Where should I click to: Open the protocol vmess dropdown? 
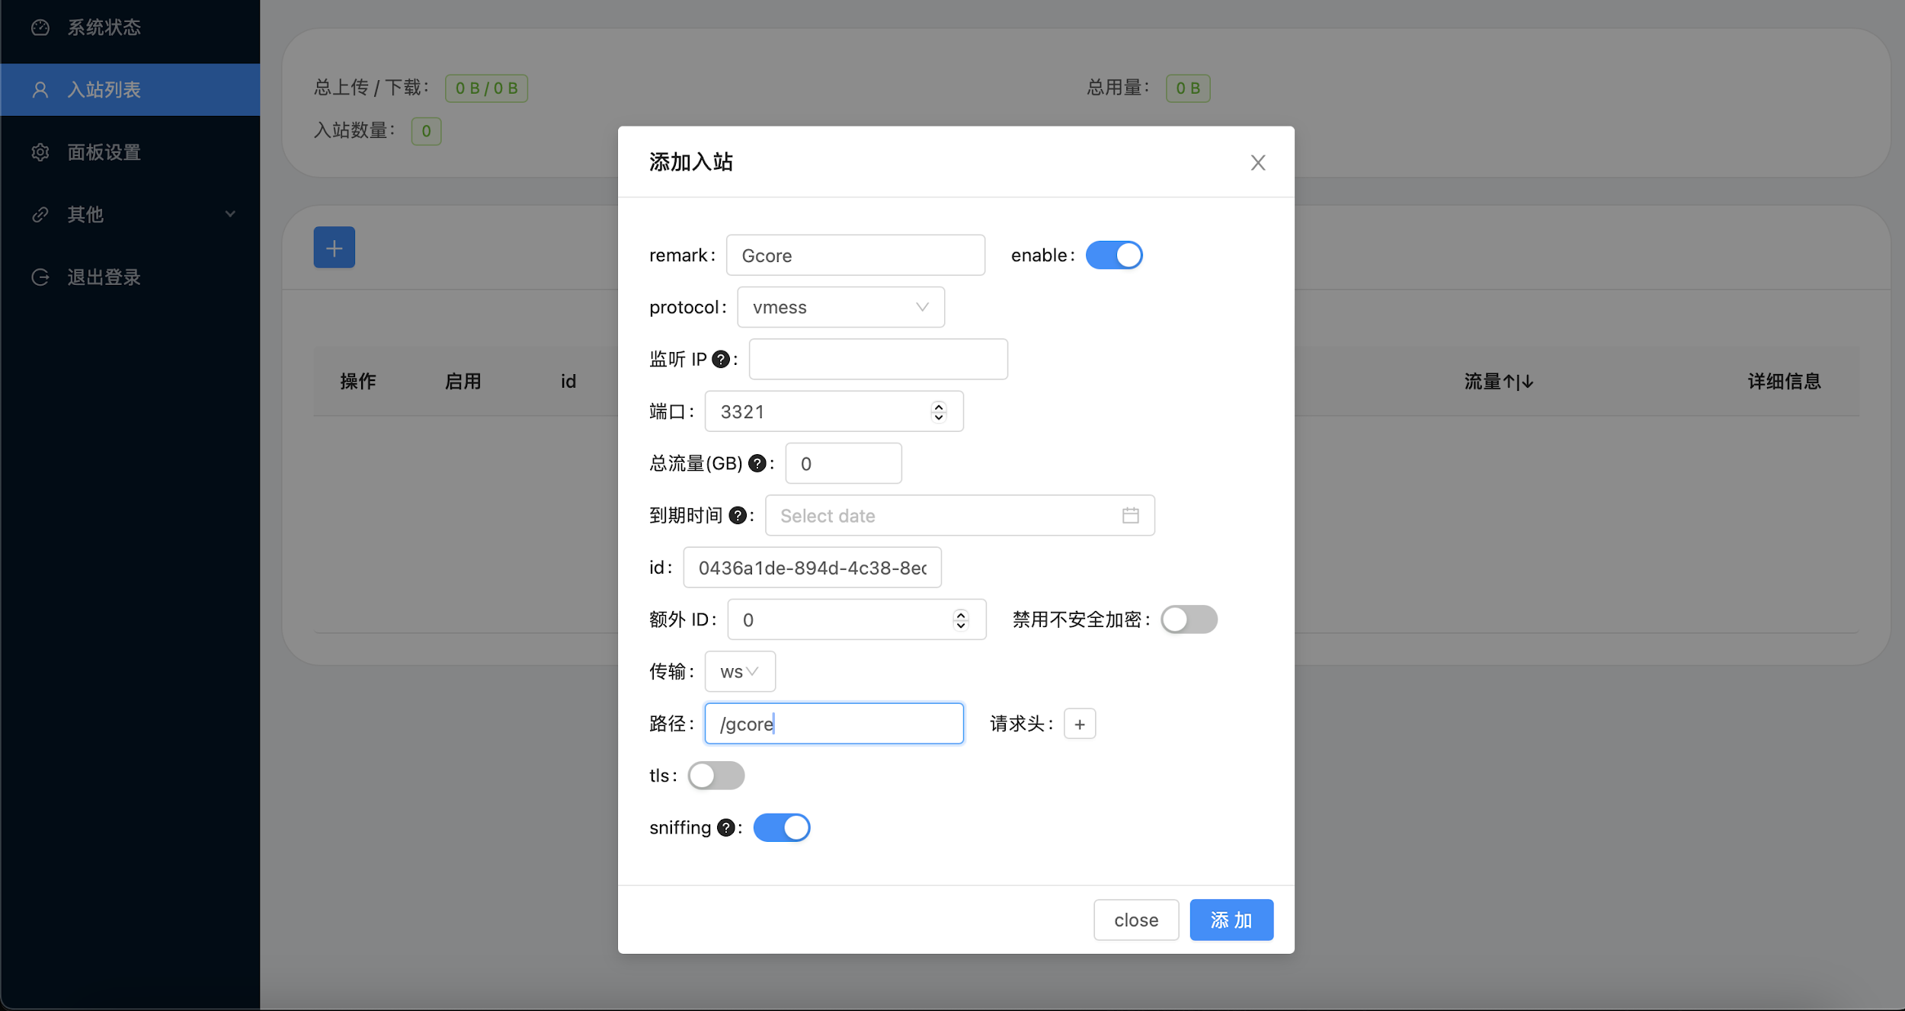click(841, 307)
